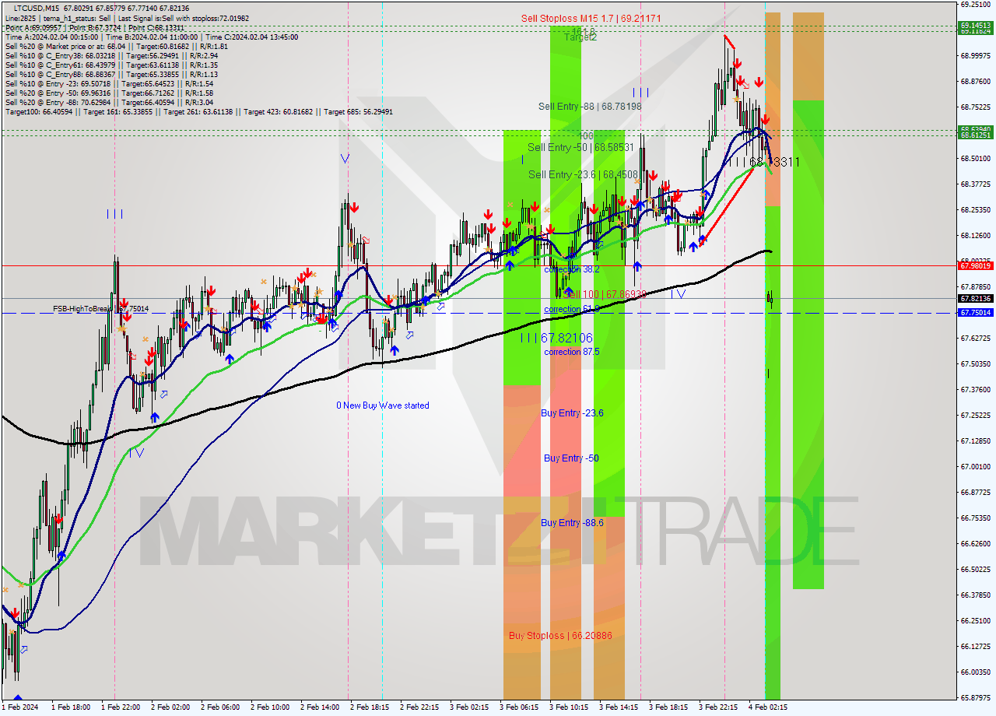The width and height of the screenshot is (996, 716).
Task: Click 'Sell Stoploss M15 1.7 | 69.21171' label
Action: [591, 18]
